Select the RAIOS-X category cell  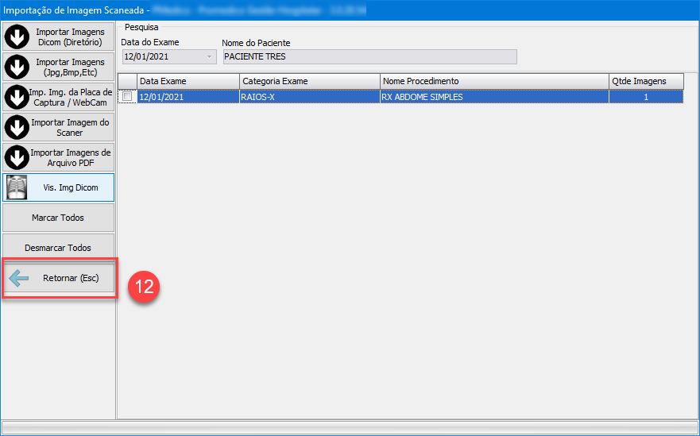309,97
